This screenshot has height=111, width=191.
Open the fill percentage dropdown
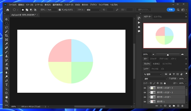tap(186, 83)
